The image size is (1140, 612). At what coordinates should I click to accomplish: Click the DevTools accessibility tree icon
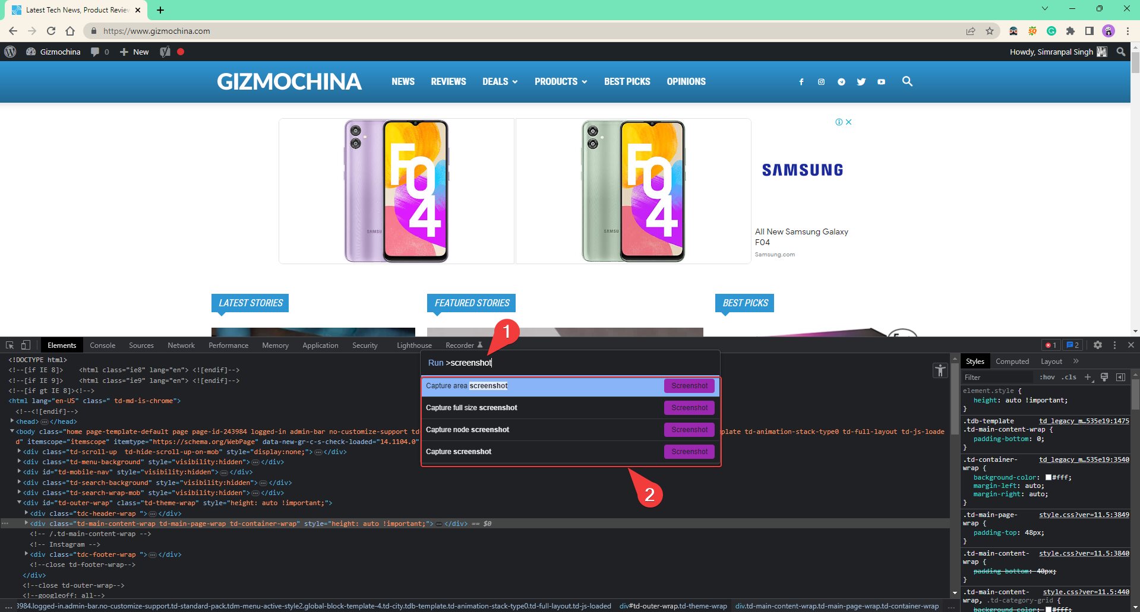940,371
